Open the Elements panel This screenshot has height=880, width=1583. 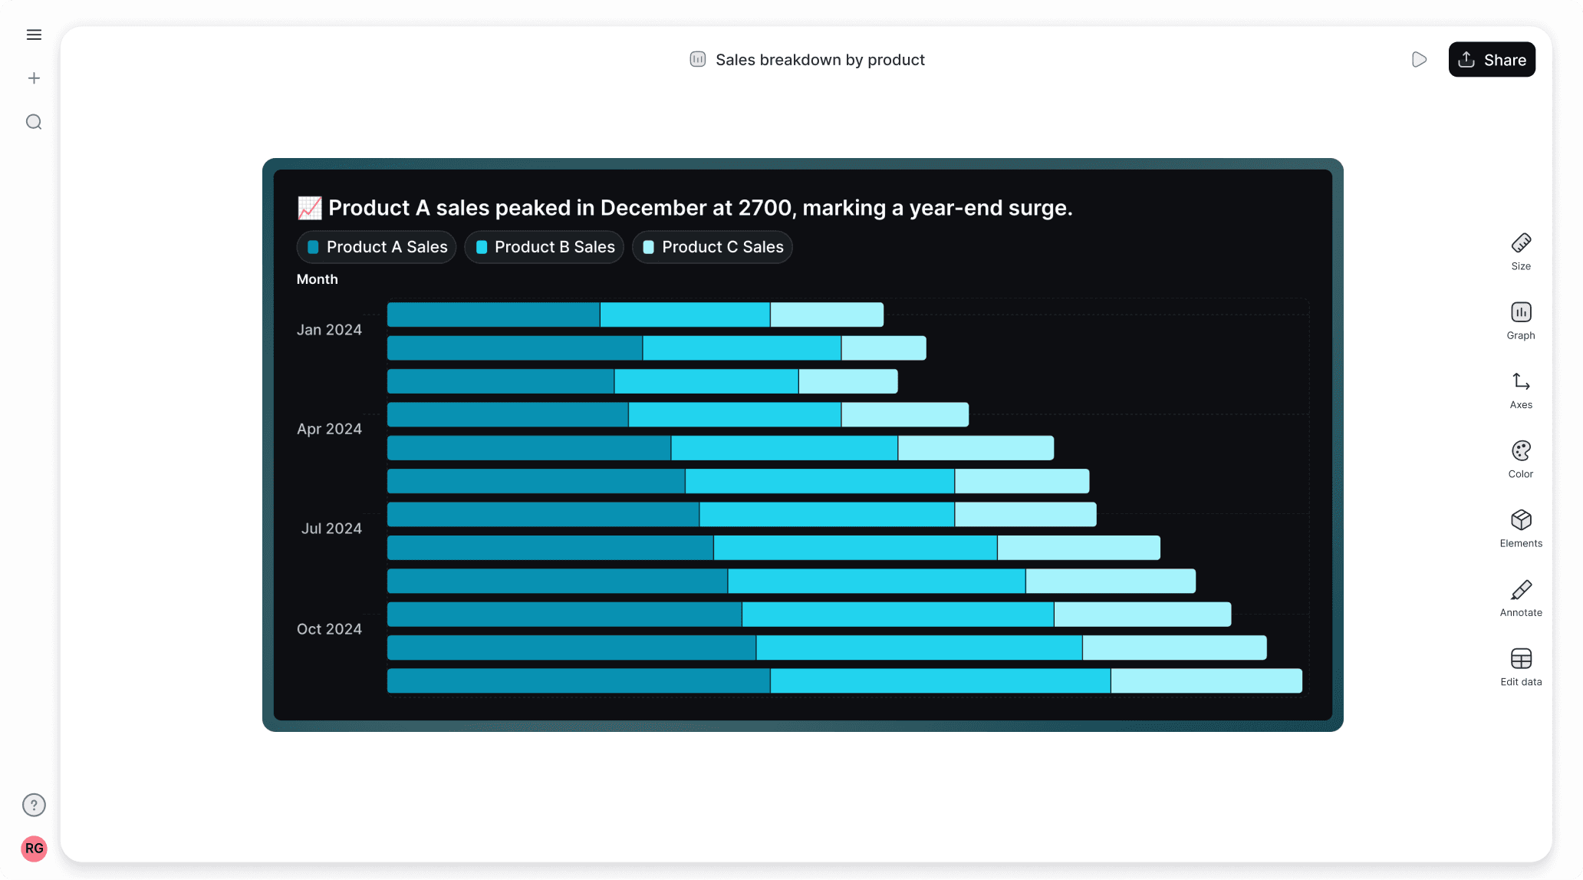click(x=1521, y=527)
